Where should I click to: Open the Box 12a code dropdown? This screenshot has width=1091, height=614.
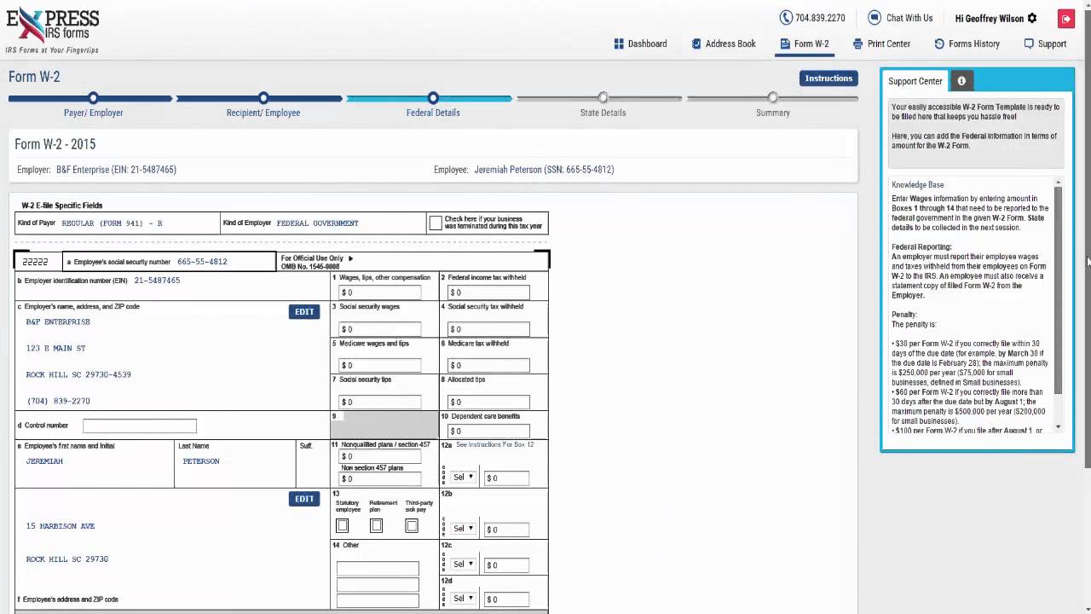click(x=463, y=478)
